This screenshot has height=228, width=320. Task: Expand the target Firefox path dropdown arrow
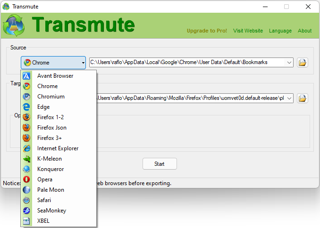click(x=289, y=98)
